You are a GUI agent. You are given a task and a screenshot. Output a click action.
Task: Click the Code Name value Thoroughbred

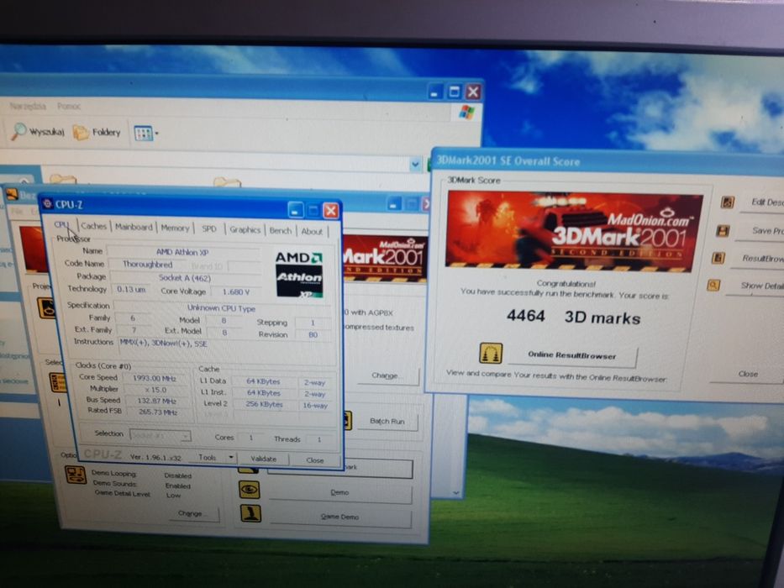(x=148, y=265)
